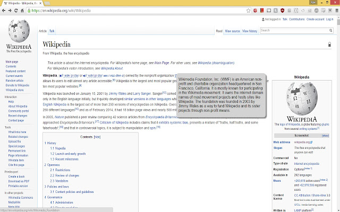Expand the Screenshot section with [show]
The width and height of the screenshot is (340, 212).
(325, 136)
